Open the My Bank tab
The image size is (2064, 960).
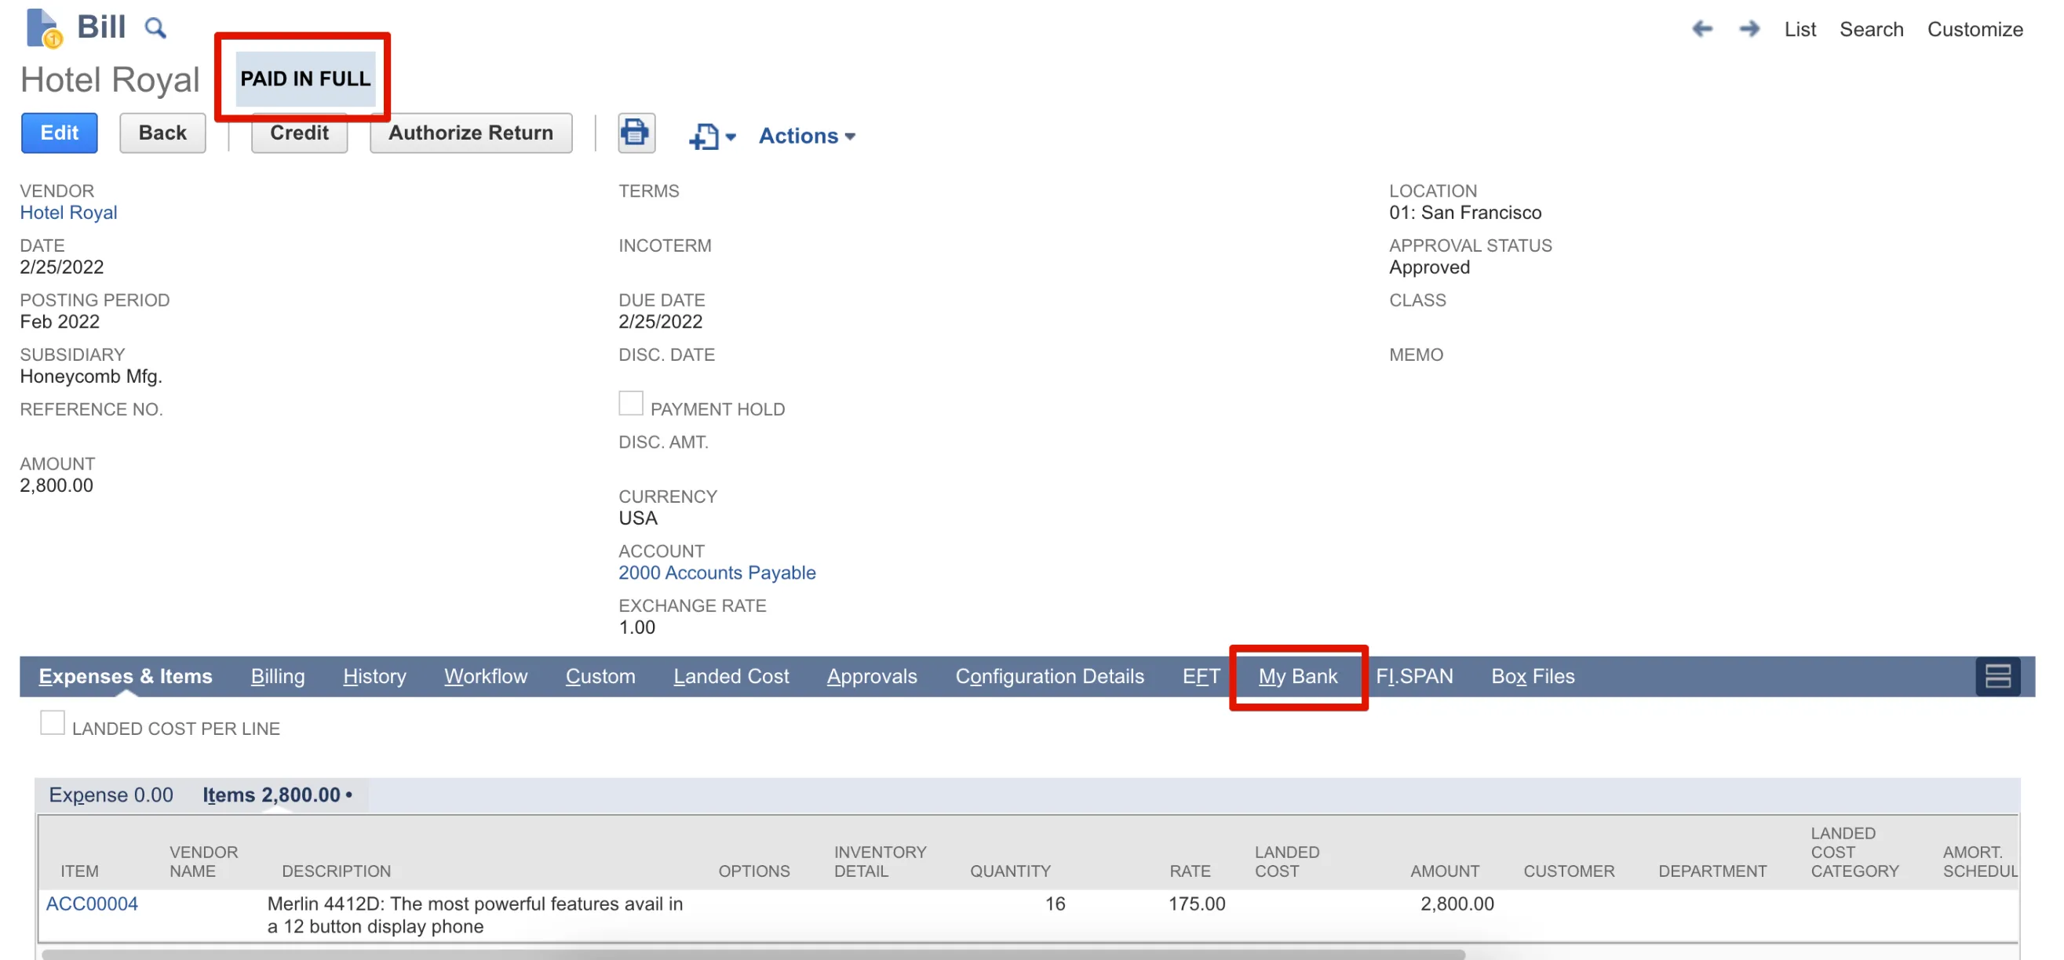click(x=1297, y=677)
